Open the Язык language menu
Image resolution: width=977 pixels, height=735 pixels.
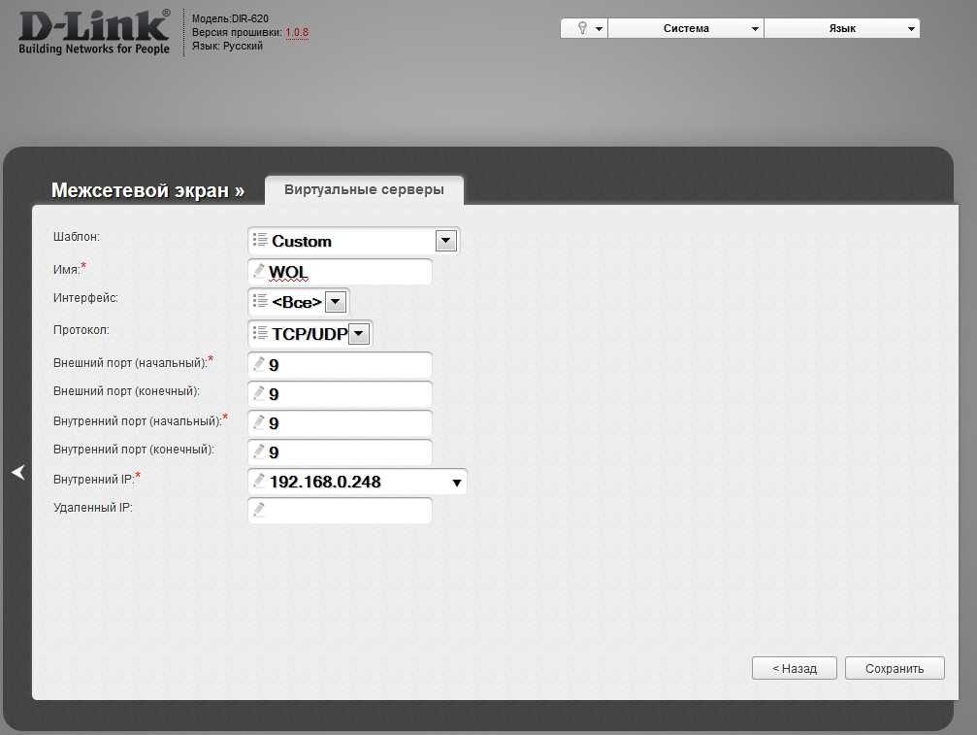pyautogui.click(x=842, y=28)
